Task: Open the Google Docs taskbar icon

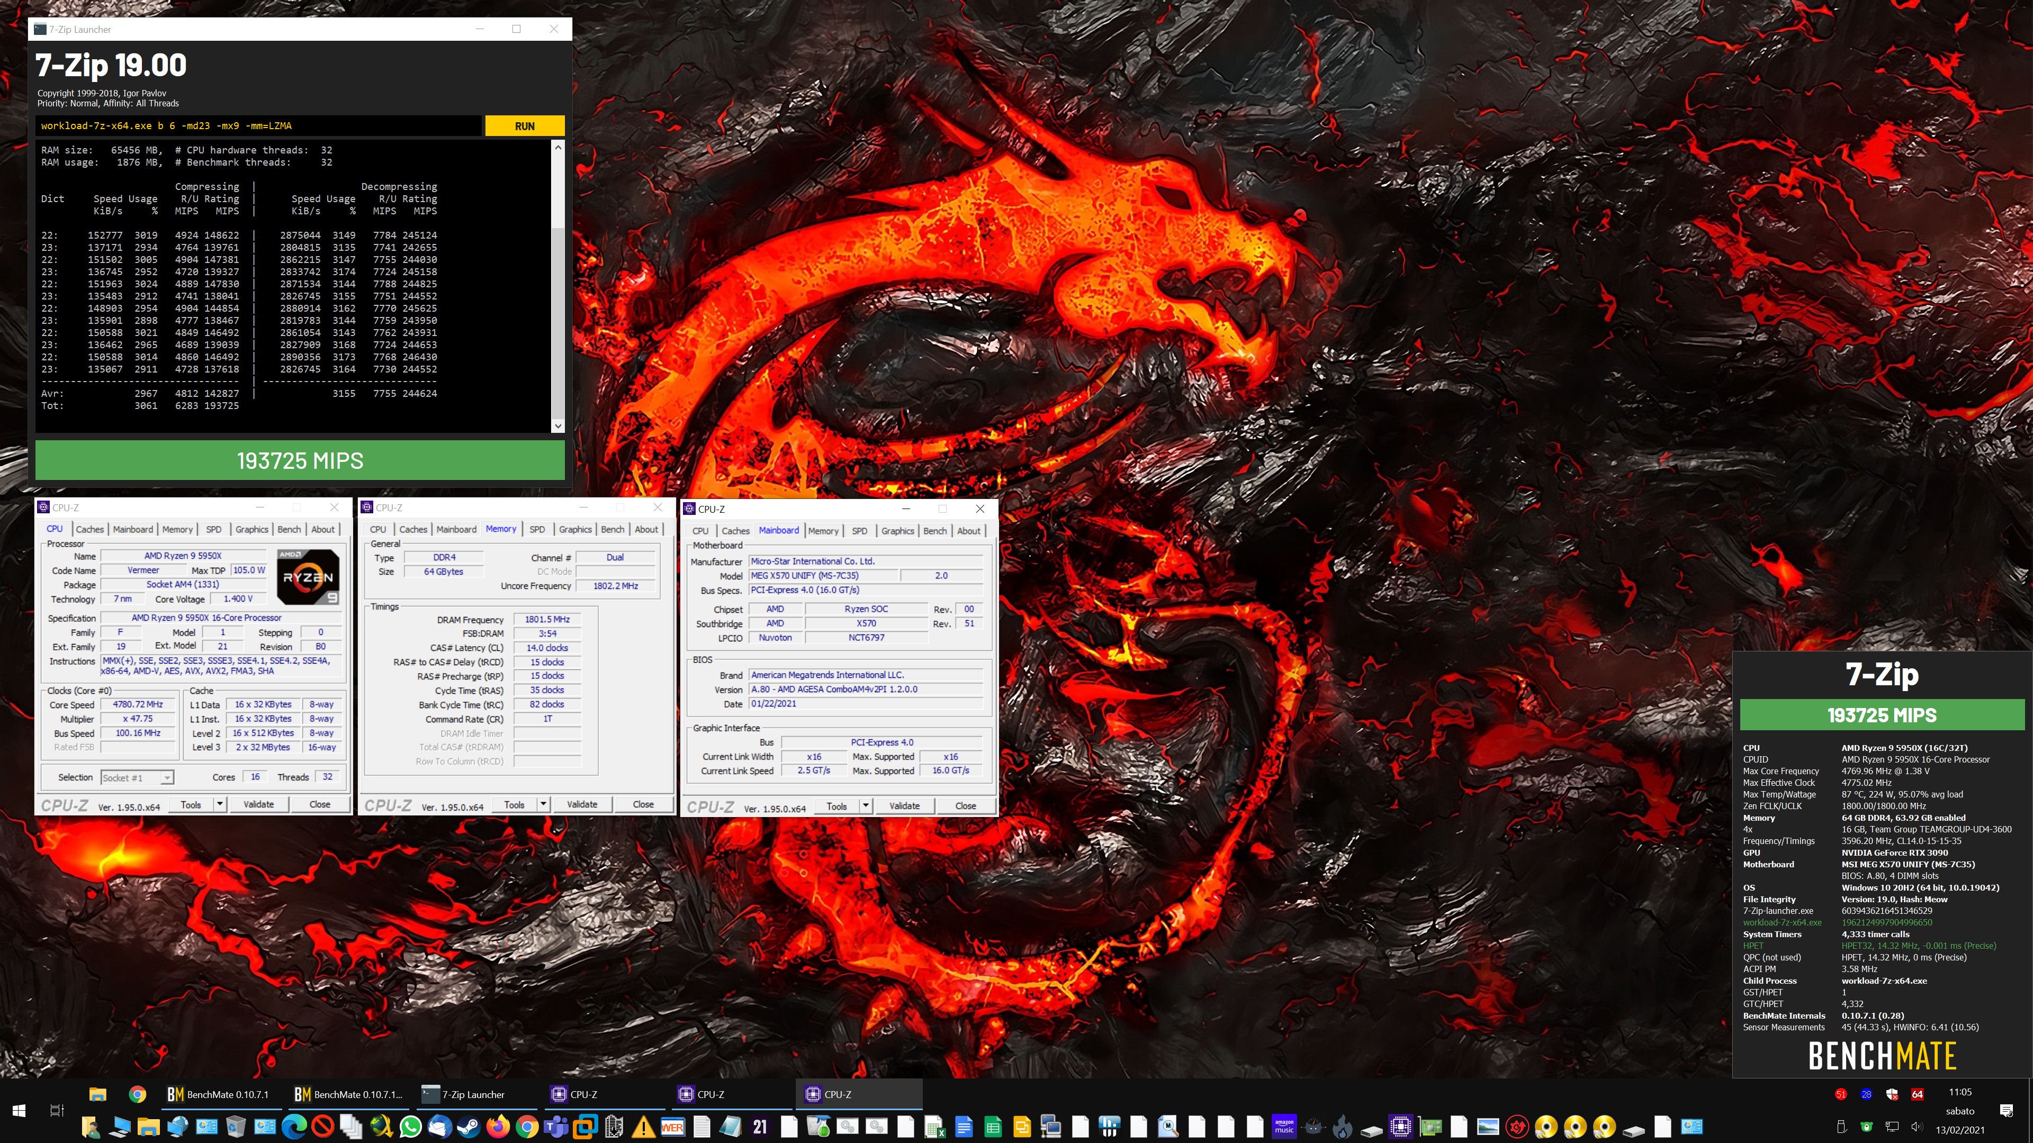Action: (x=964, y=1127)
